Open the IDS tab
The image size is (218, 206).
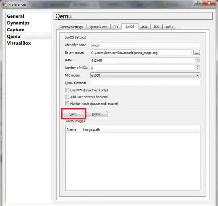[x=156, y=27]
